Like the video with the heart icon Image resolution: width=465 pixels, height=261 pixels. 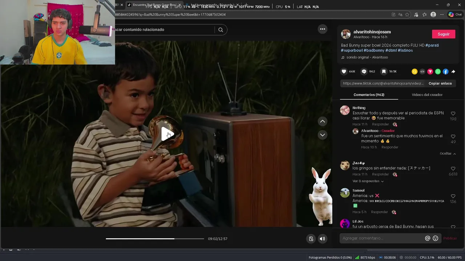[344, 71]
